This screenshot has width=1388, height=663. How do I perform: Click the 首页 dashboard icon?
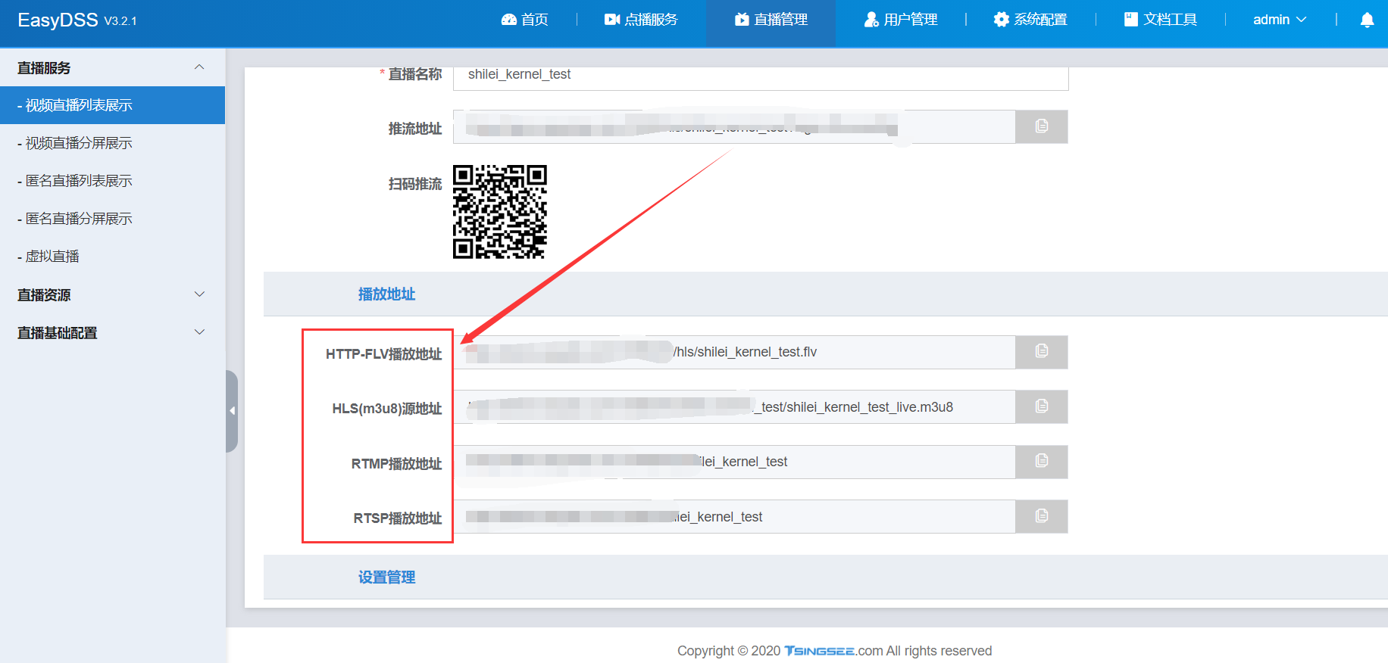pos(509,20)
